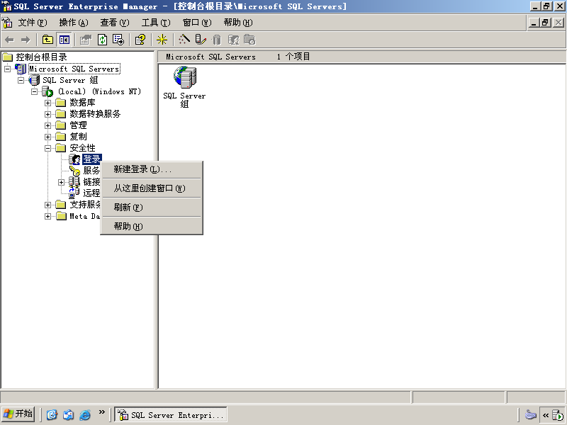Click the 开始 Start button

pyautogui.click(x=18, y=414)
